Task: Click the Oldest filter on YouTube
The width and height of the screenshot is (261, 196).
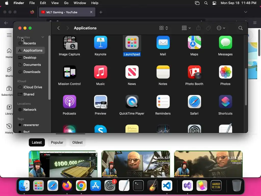Action: [77, 142]
